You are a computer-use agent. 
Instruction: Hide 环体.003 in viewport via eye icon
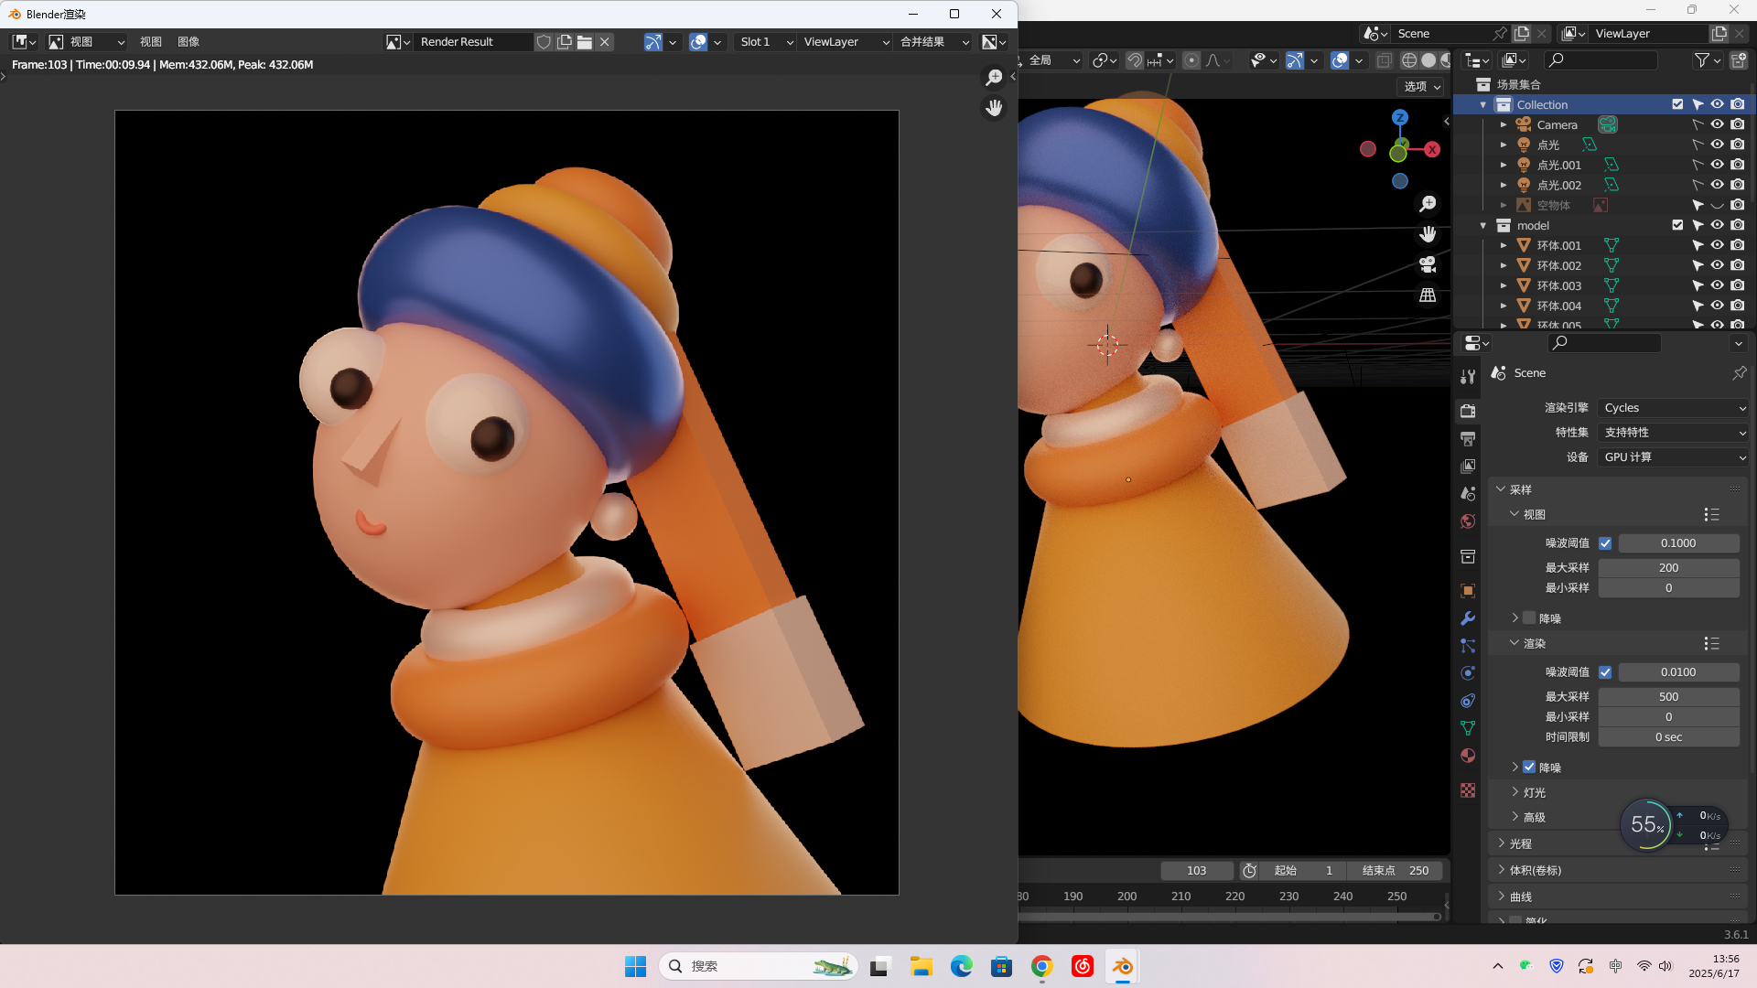(x=1718, y=285)
